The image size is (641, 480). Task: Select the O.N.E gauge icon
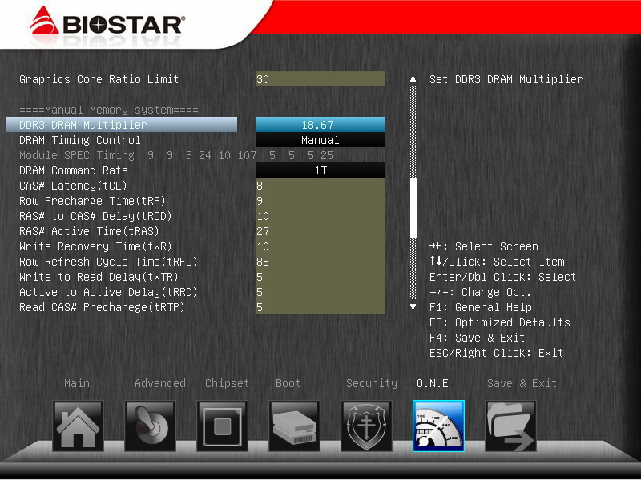[438, 426]
